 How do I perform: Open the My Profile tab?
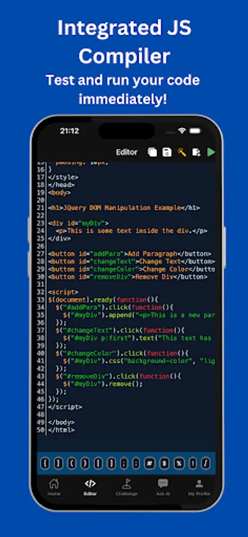click(x=199, y=487)
